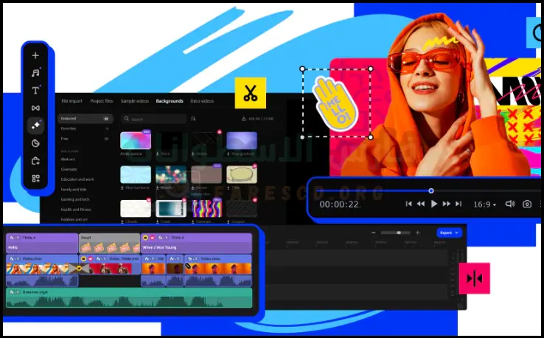544x338 pixels.
Task: Skip to the next clip in the player
Action: click(458, 204)
